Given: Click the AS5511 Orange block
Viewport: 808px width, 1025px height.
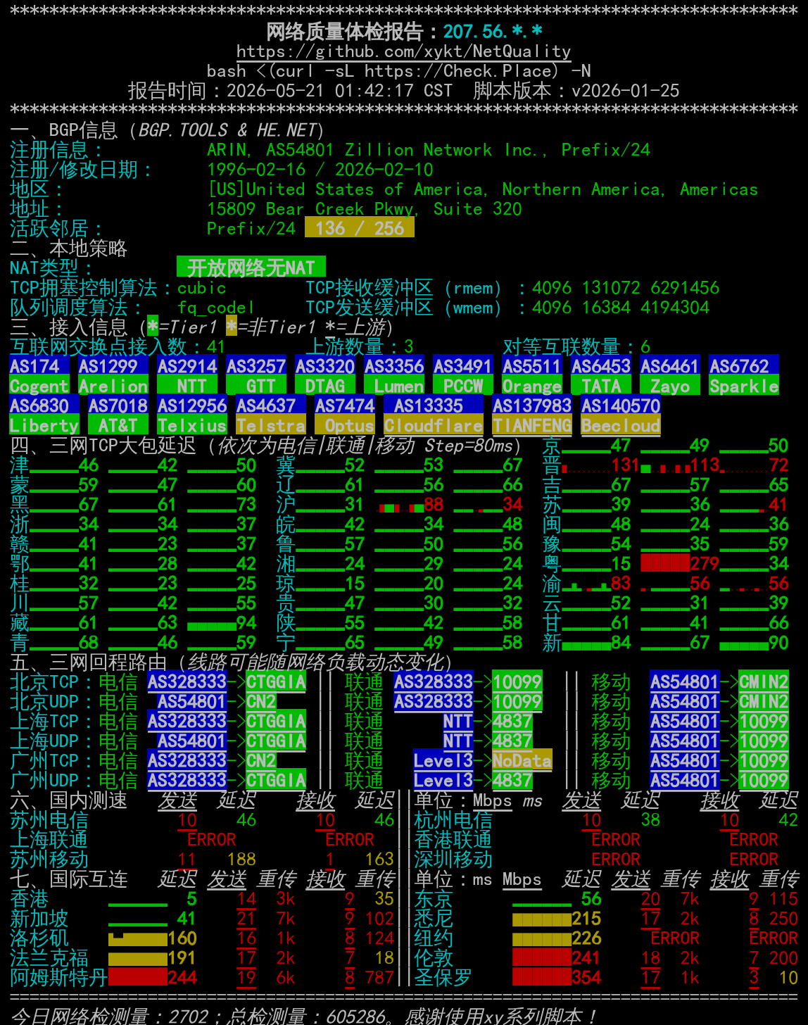Looking at the screenshot, I should [532, 376].
